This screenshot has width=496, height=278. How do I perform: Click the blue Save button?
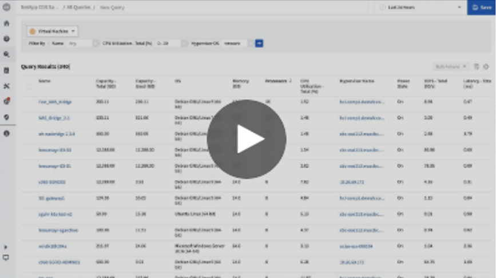click(x=481, y=7)
